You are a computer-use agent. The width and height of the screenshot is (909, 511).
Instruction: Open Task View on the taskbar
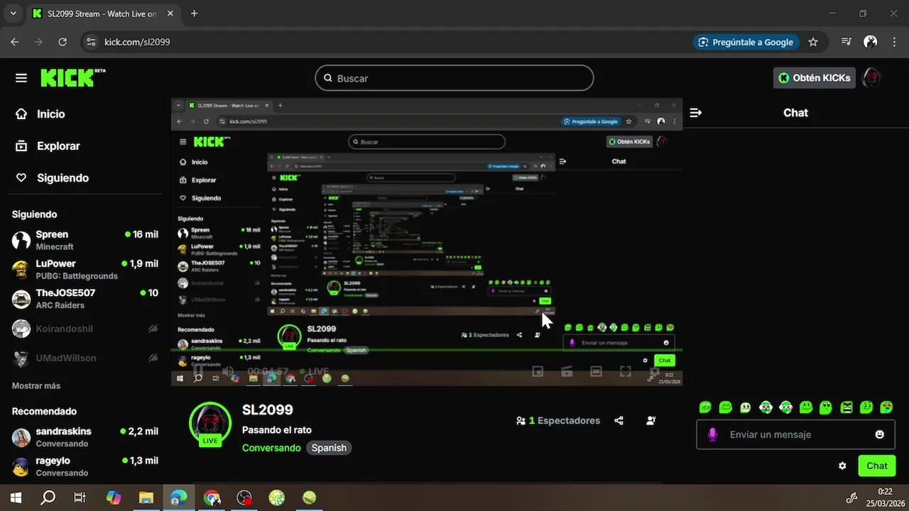pos(80,498)
